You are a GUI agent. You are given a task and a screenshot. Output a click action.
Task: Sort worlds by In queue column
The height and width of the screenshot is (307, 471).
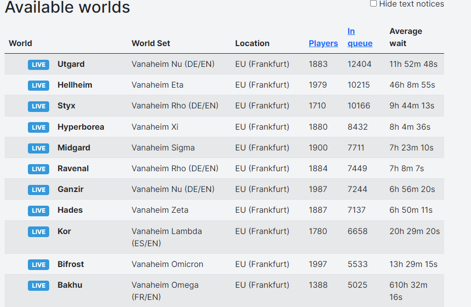click(359, 37)
